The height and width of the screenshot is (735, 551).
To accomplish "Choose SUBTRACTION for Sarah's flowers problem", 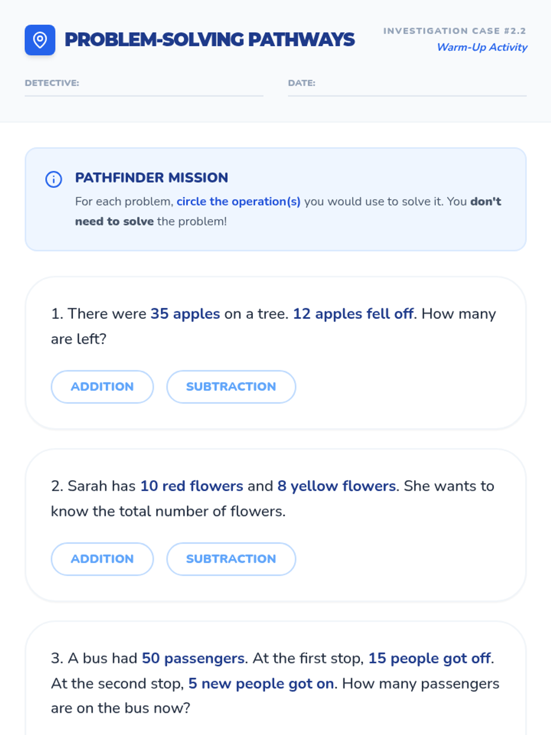I will [x=231, y=559].
